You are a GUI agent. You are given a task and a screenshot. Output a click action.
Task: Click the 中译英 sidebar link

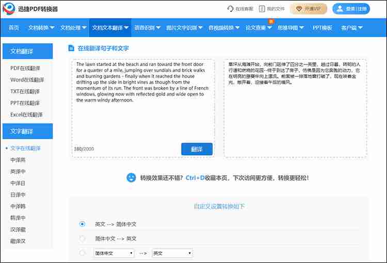(x=18, y=160)
